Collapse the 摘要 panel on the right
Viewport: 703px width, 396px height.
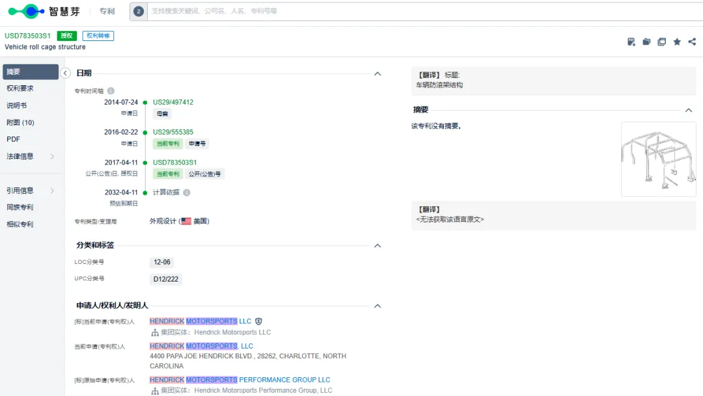pyautogui.click(x=689, y=110)
